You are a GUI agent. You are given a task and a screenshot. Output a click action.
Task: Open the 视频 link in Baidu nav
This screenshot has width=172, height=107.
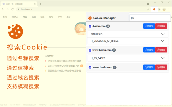pyautogui.click(x=42, y=17)
